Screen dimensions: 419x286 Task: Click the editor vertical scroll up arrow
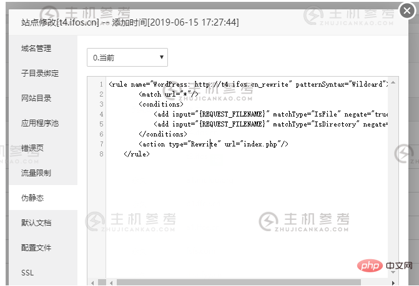click(x=393, y=83)
